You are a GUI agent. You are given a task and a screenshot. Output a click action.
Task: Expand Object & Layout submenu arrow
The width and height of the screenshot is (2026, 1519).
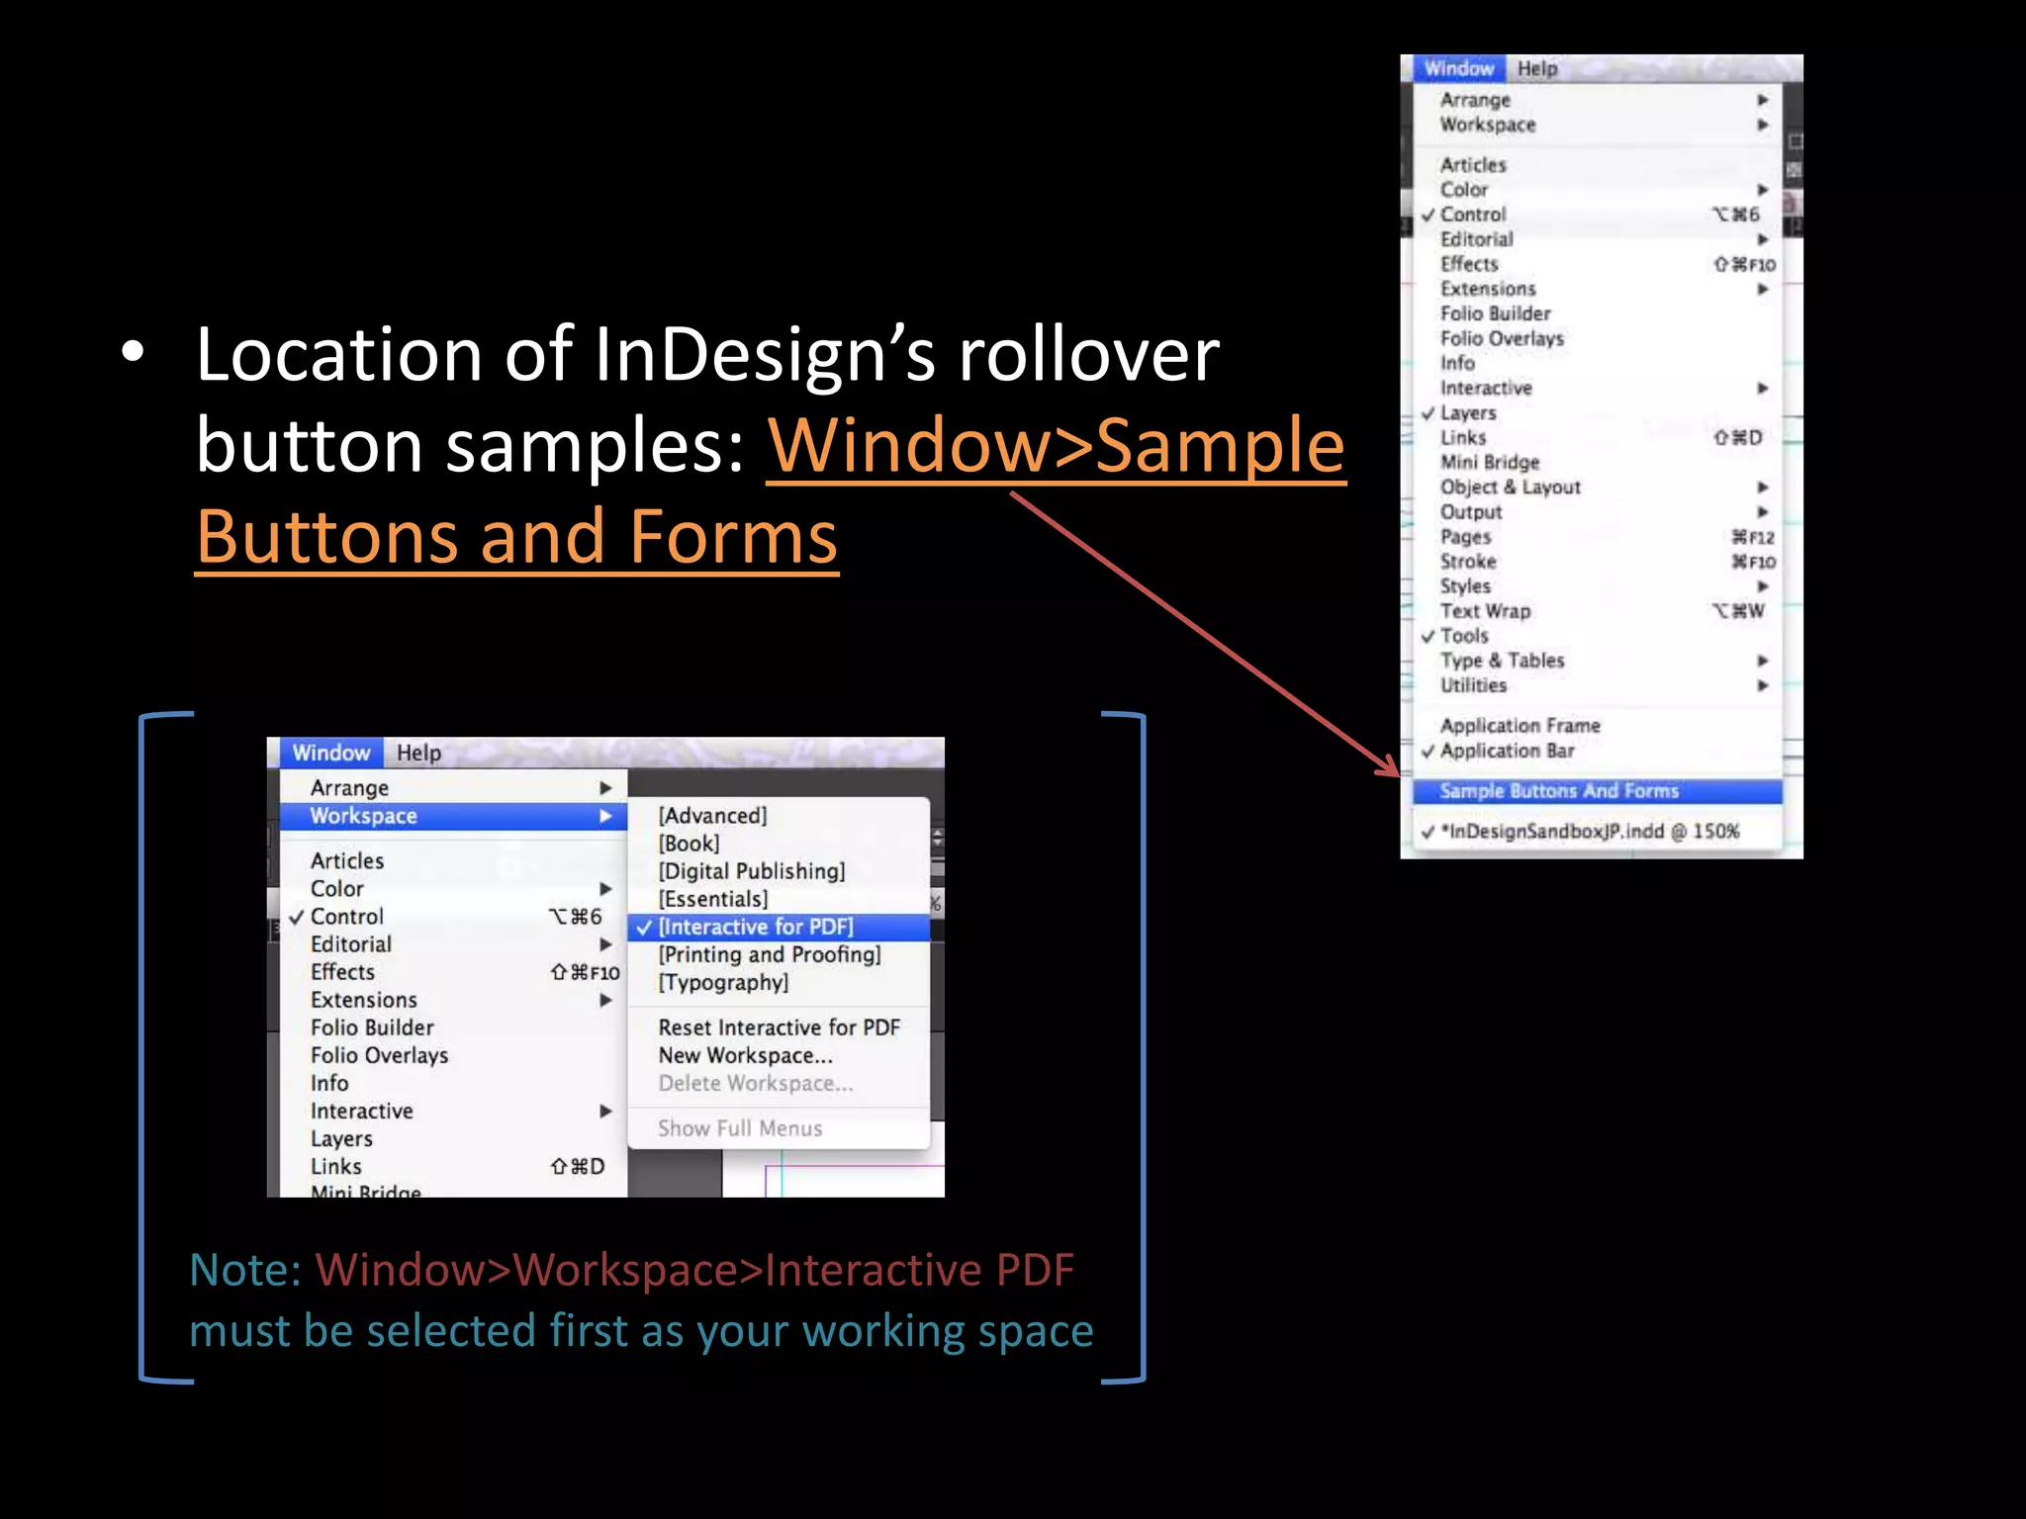click(x=1763, y=488)
